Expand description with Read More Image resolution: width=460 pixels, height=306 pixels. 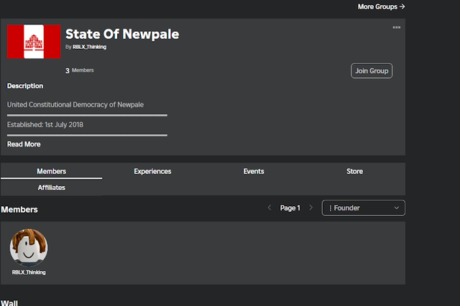[x=24, y=144]
